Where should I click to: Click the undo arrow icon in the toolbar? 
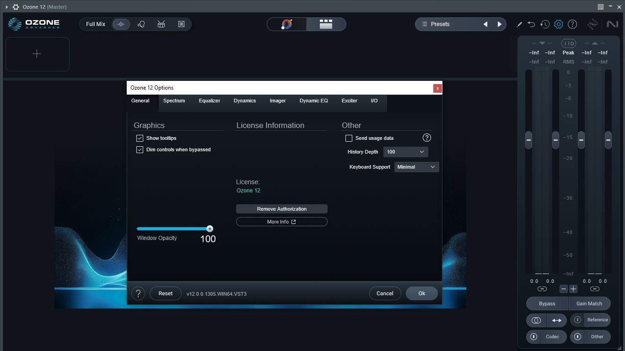point(531,24)
